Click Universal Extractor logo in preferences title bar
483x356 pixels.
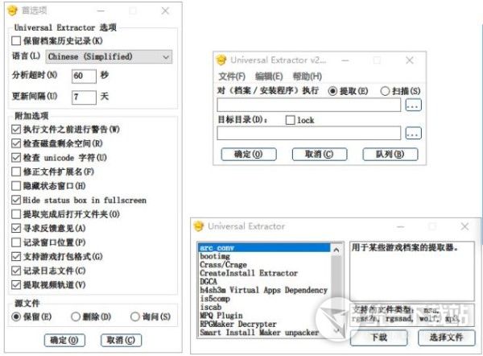pos(12,10)
